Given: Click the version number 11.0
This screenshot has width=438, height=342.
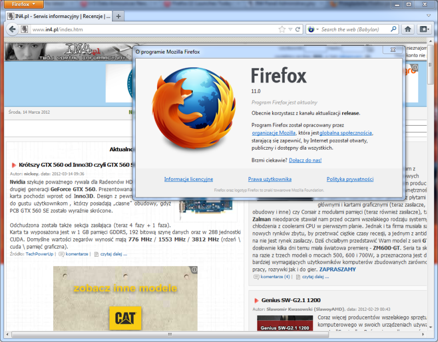Looking at the screenshot, I should [256, 91].
